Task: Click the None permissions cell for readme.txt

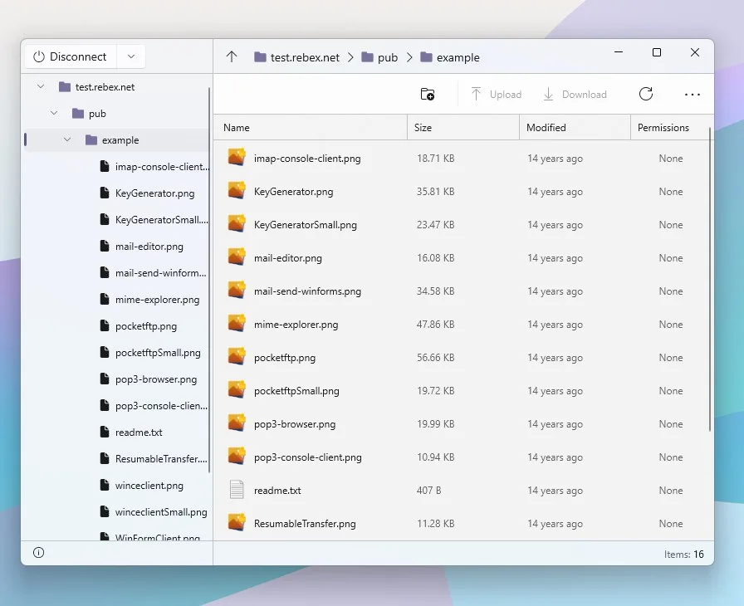Action: pos(670,491)
